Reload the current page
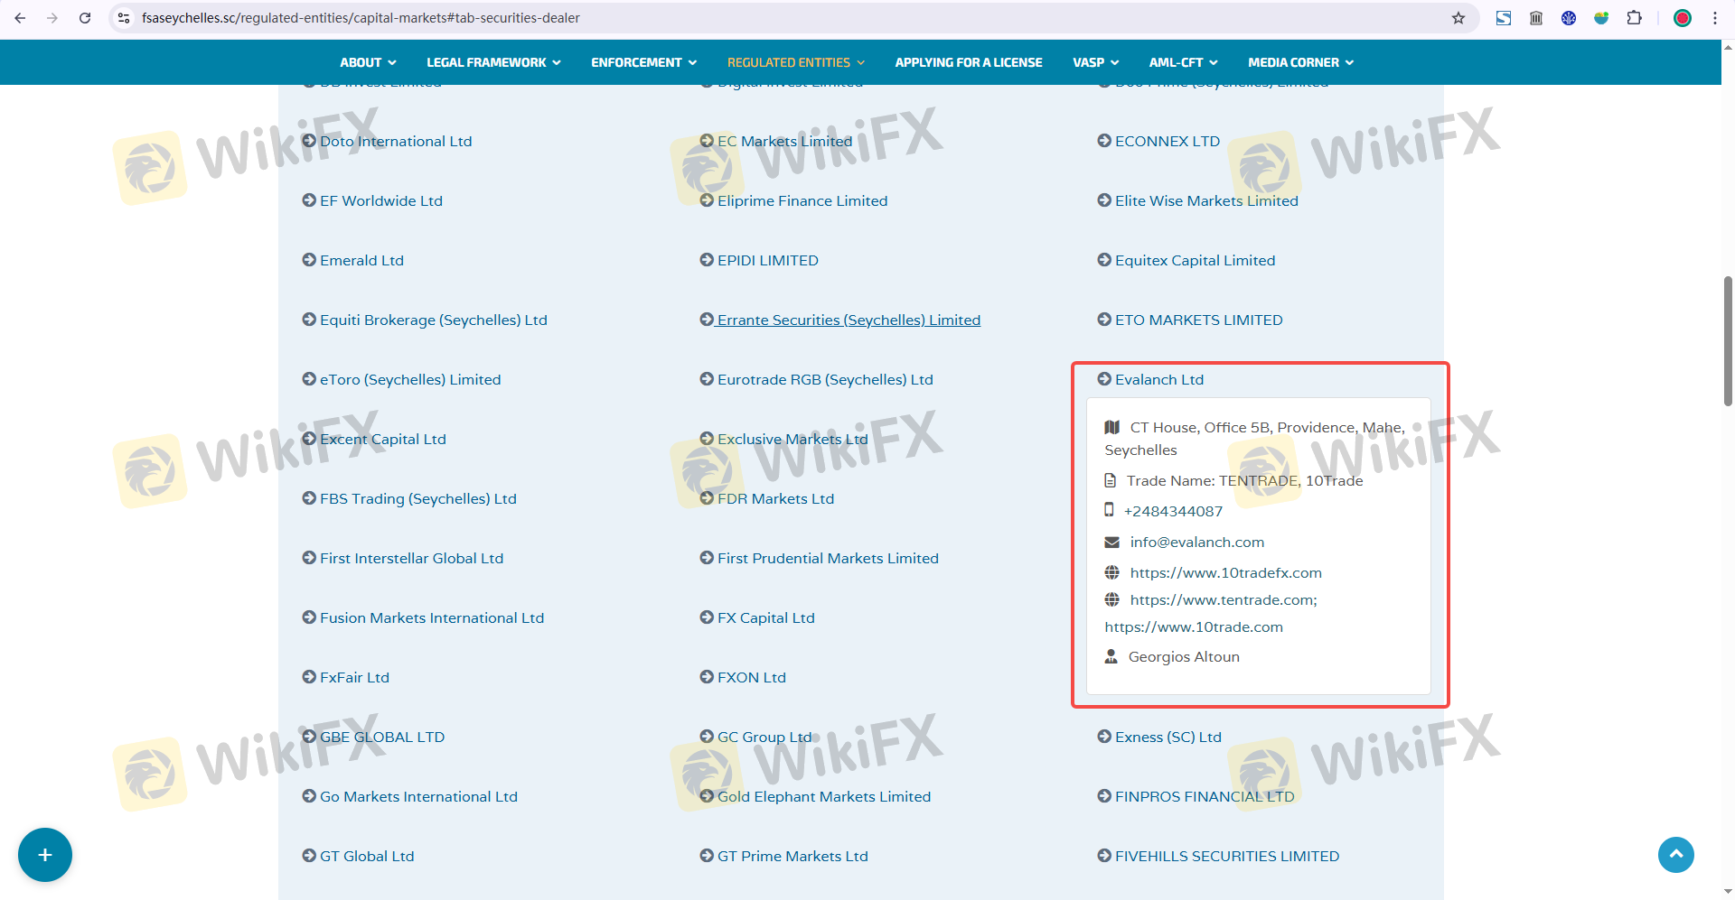 pos(85,18)
